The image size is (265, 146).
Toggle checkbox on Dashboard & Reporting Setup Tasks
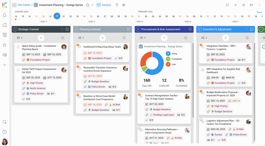tap(80, 47)
